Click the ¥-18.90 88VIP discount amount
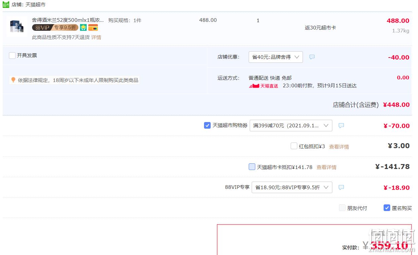 pos(397,188)
